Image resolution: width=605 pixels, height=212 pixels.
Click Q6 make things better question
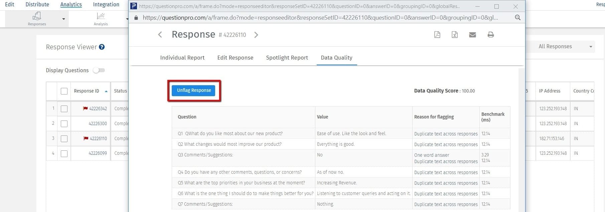point(246,193)
